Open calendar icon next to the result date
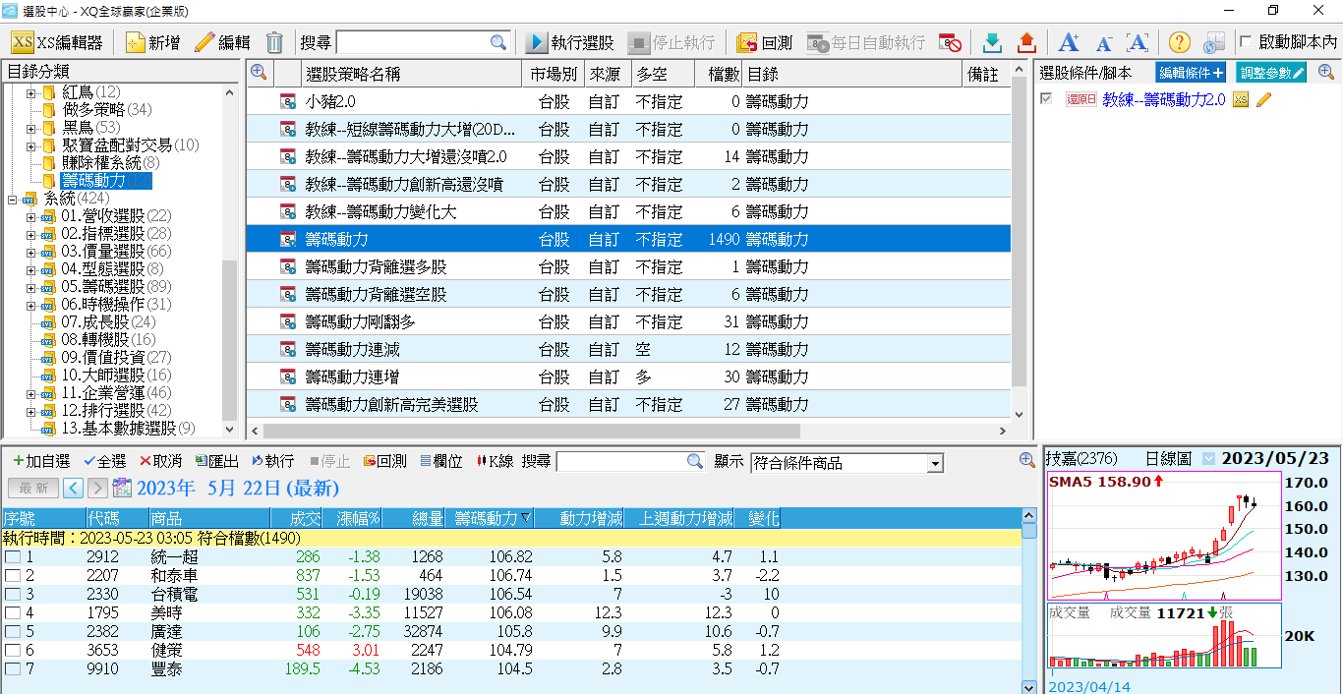This screenshot has width=1343, height=694. click(x=122, y=488)
